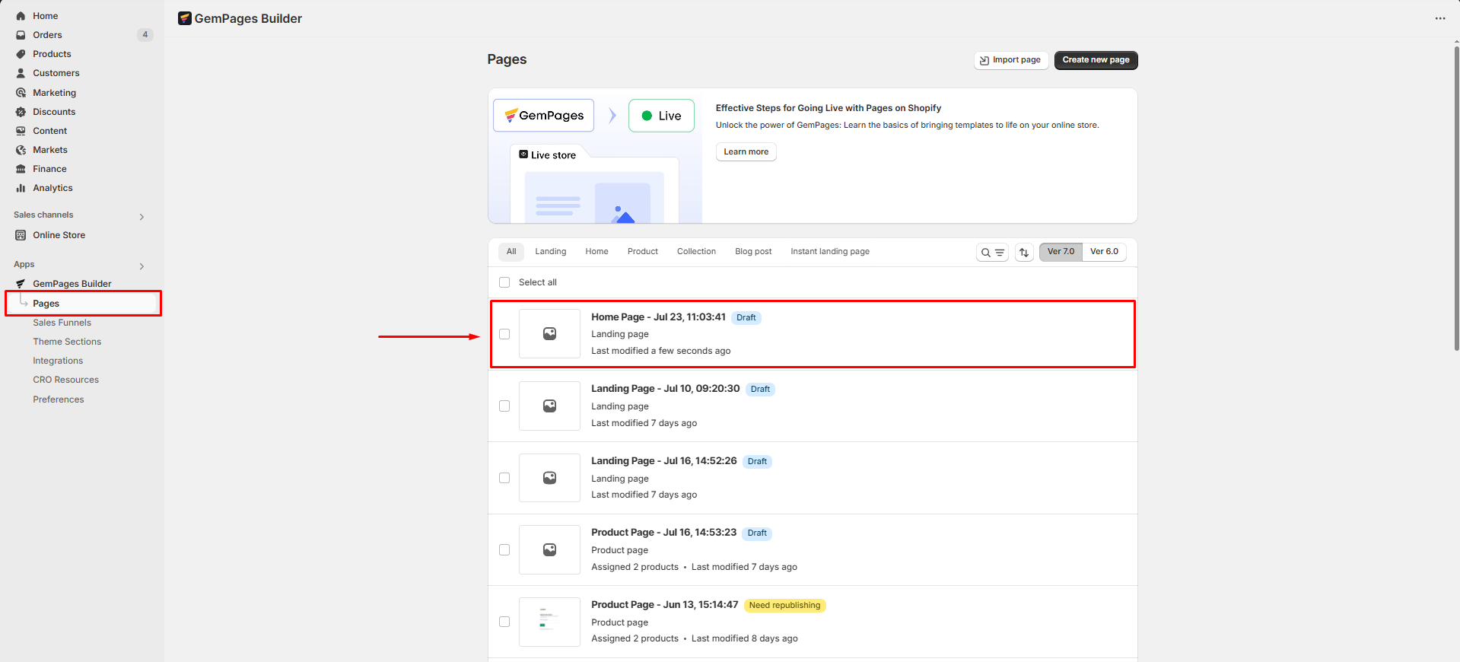Open the Landing Page Jul 10 thumbnail
The width and height of the screenshot is (1460, 662).
click(x=549, y=406)
